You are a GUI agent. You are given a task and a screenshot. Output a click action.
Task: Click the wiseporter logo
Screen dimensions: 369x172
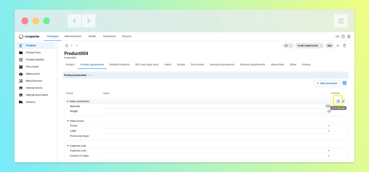[29, 36]
